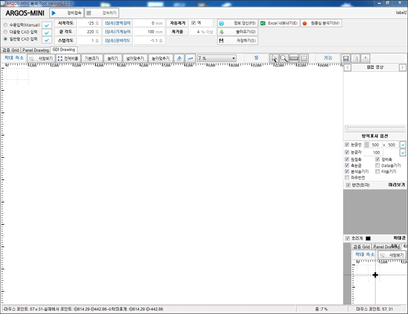Toggle the 반전(외각) checkbox
Image resolution: width=408 pixels, height=314 pixels.
[x=348, y=185]
